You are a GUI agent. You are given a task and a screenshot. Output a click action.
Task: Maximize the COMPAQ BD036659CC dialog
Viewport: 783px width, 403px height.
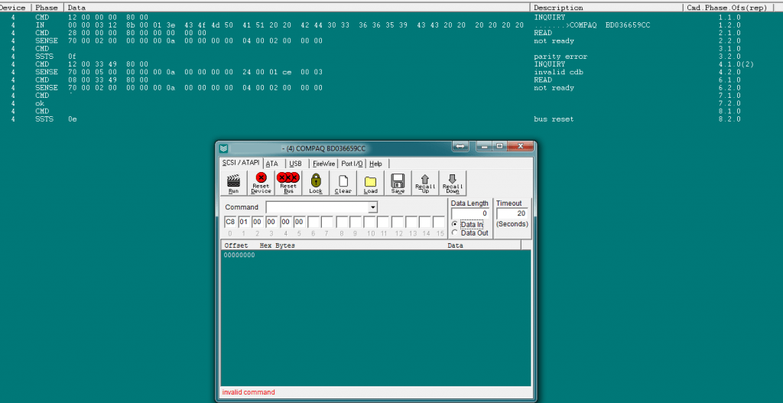point(499,146)
